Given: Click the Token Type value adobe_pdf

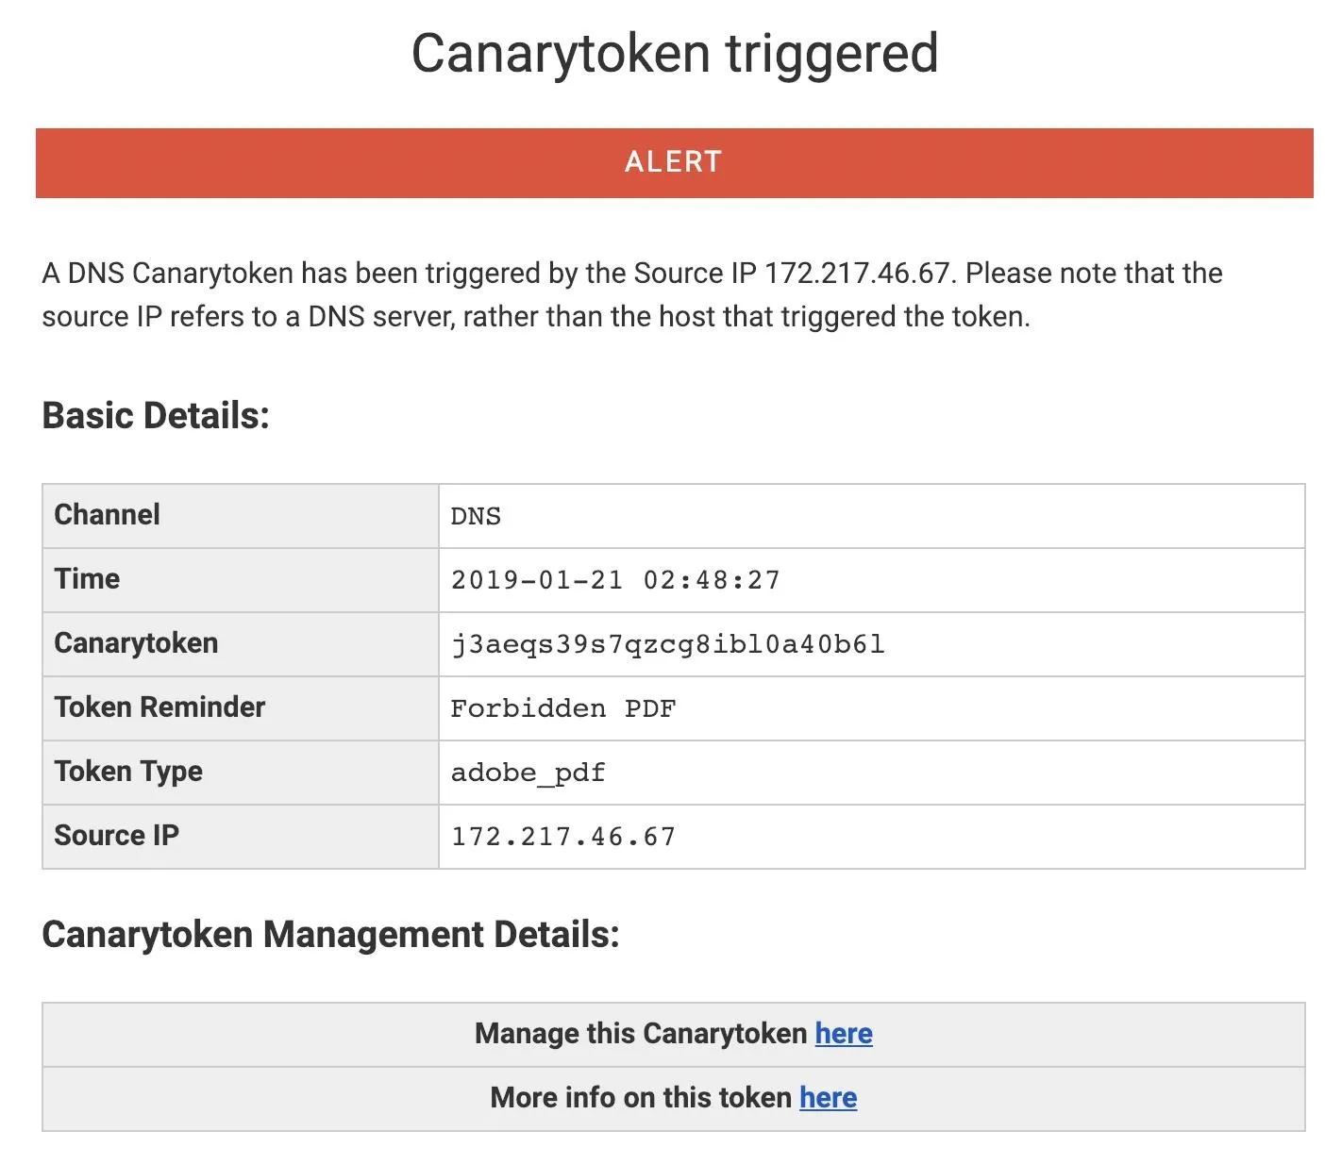Looking at the screenshot, I should pos(528,773).
